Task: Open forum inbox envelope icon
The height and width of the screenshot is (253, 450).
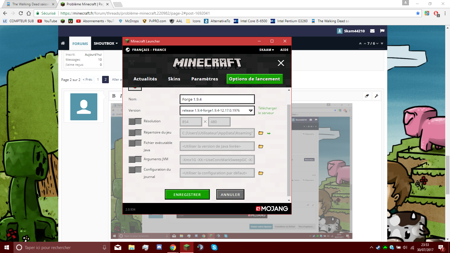Action: coord(372,31)
